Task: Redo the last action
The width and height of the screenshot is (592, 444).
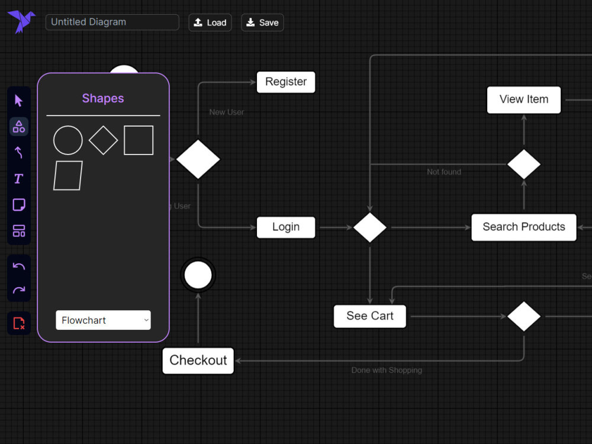Action: (18, 290)
